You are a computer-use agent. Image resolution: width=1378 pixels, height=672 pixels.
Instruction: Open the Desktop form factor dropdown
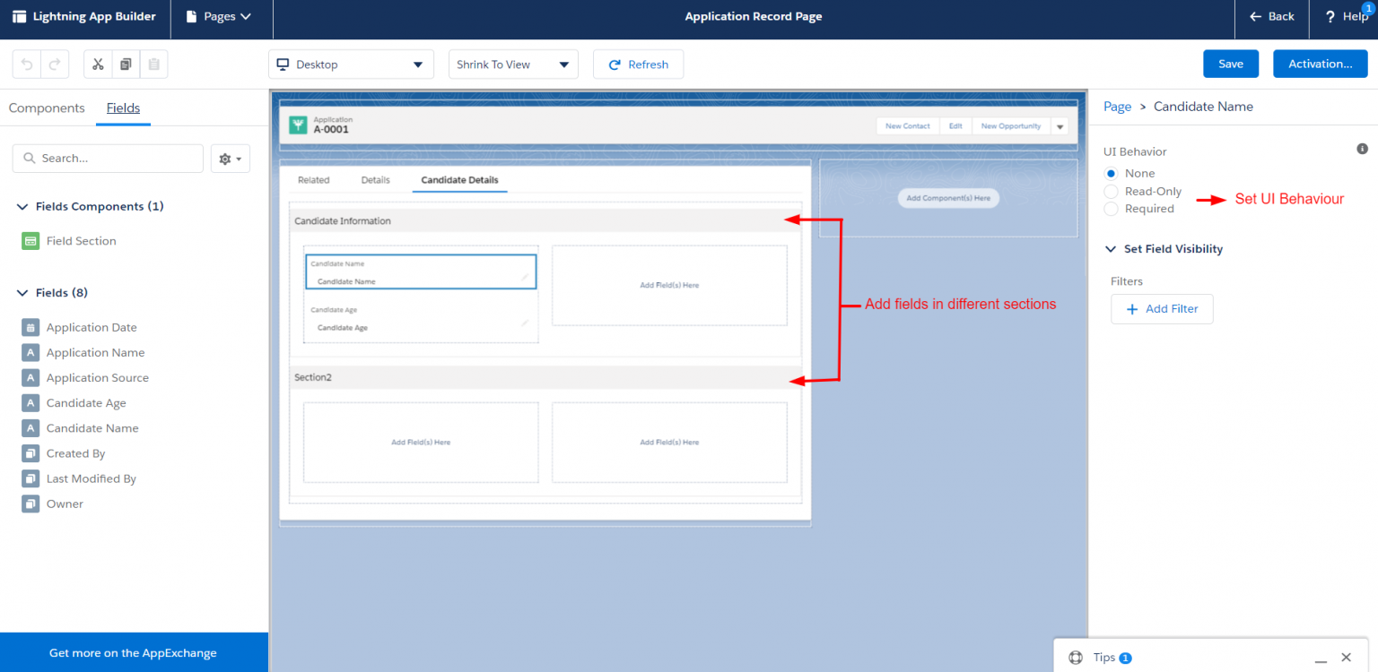351,65
